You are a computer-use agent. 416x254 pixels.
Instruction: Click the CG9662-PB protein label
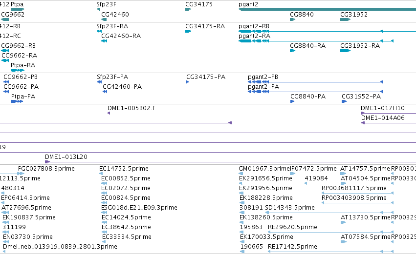pyautogui.click(x=21, y=77)
